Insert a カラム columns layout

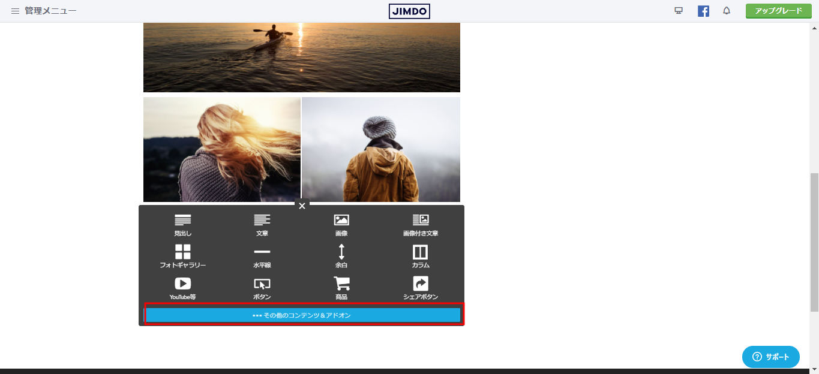[x=421, y=256]
